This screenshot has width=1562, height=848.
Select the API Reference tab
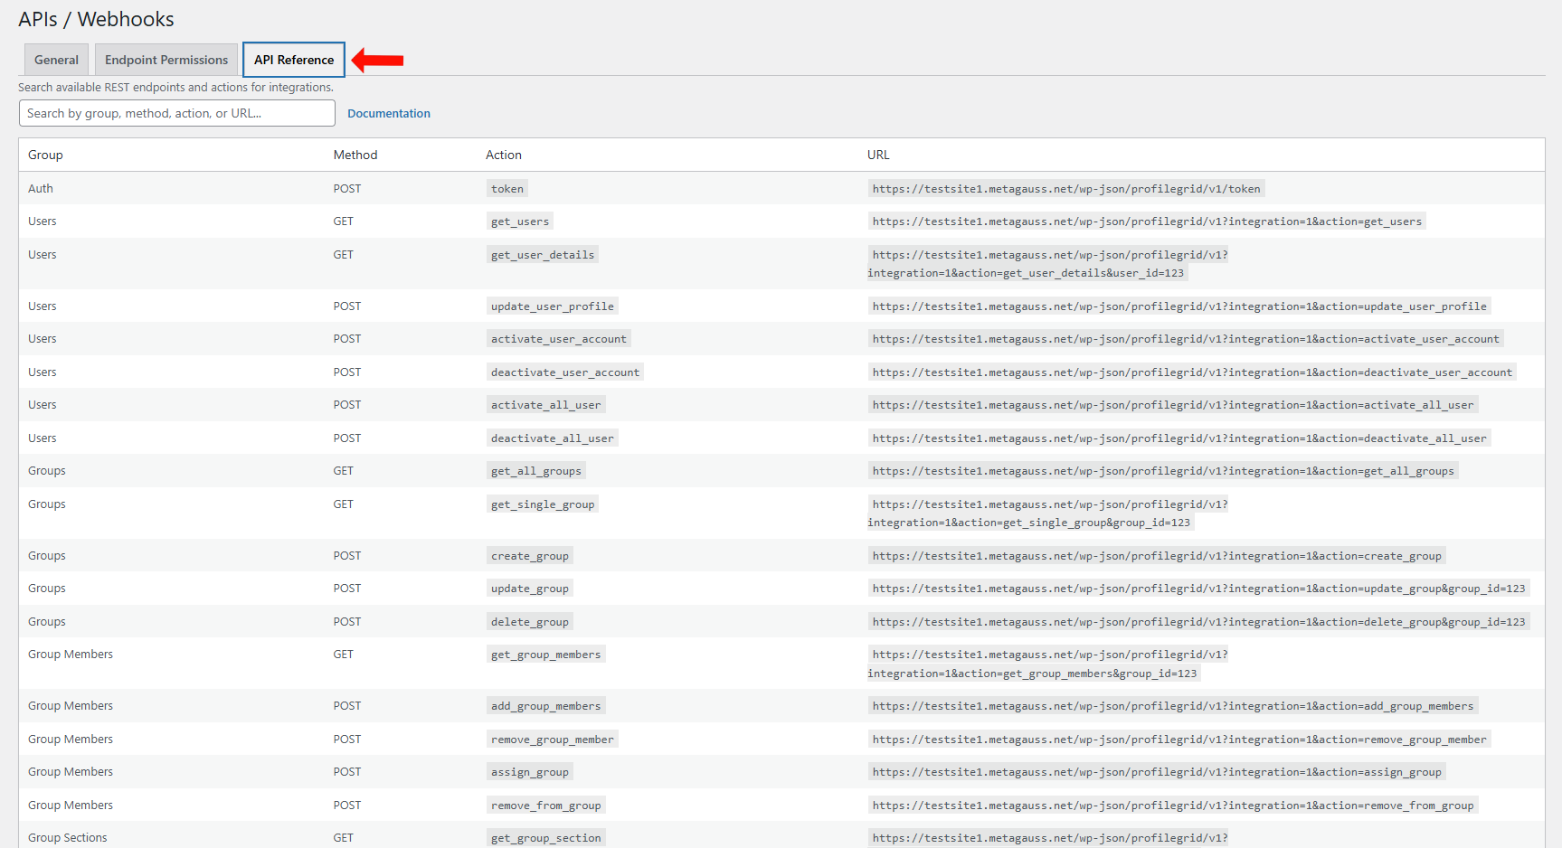(294, 60)
